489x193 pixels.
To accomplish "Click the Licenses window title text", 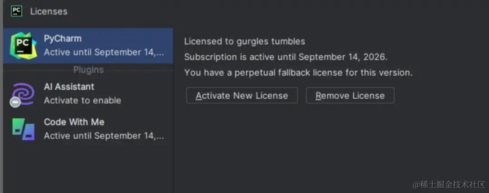I will coord(49,11).
